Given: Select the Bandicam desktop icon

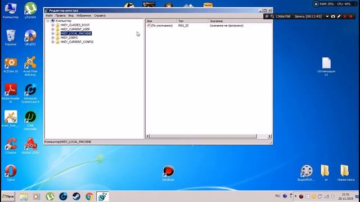Looking at the screenshot, I should pos(168,173).
